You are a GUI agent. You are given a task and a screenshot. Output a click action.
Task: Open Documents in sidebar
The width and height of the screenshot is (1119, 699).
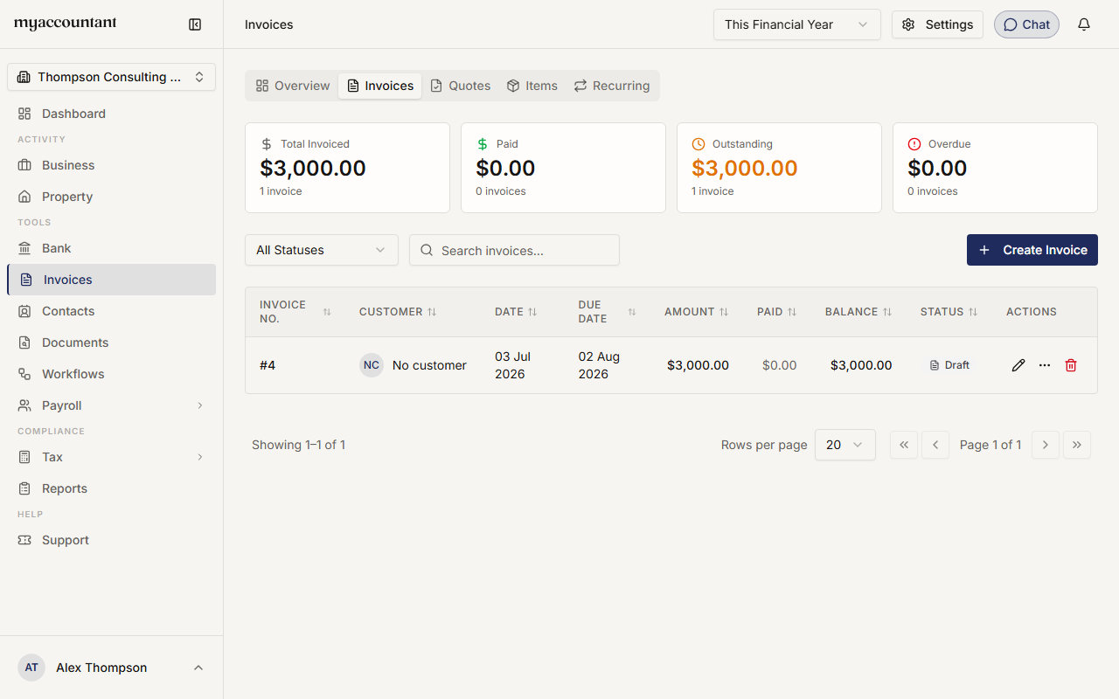(111, 343)
